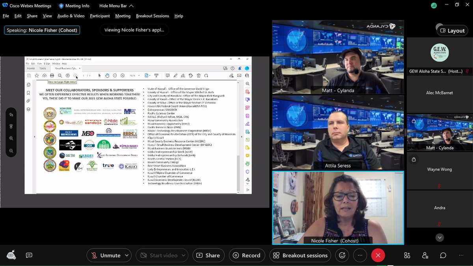This screenshot has width=473, height=266.
Task: Open panel options ellipsis at bottom right
Action: click(x=461, y=255)
